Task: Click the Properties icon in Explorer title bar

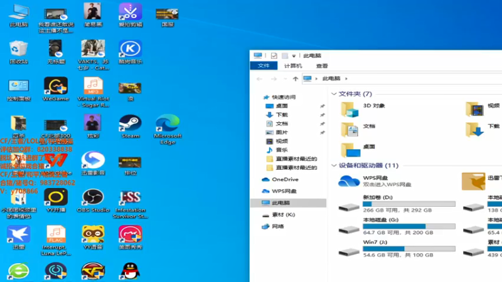Action: click(274, 56)
